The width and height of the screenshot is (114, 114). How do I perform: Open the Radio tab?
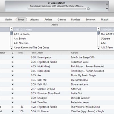9,20
